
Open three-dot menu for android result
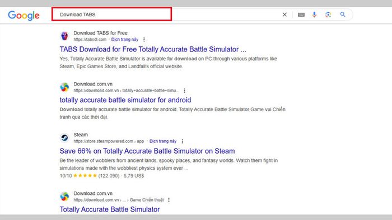click(184, 90)
